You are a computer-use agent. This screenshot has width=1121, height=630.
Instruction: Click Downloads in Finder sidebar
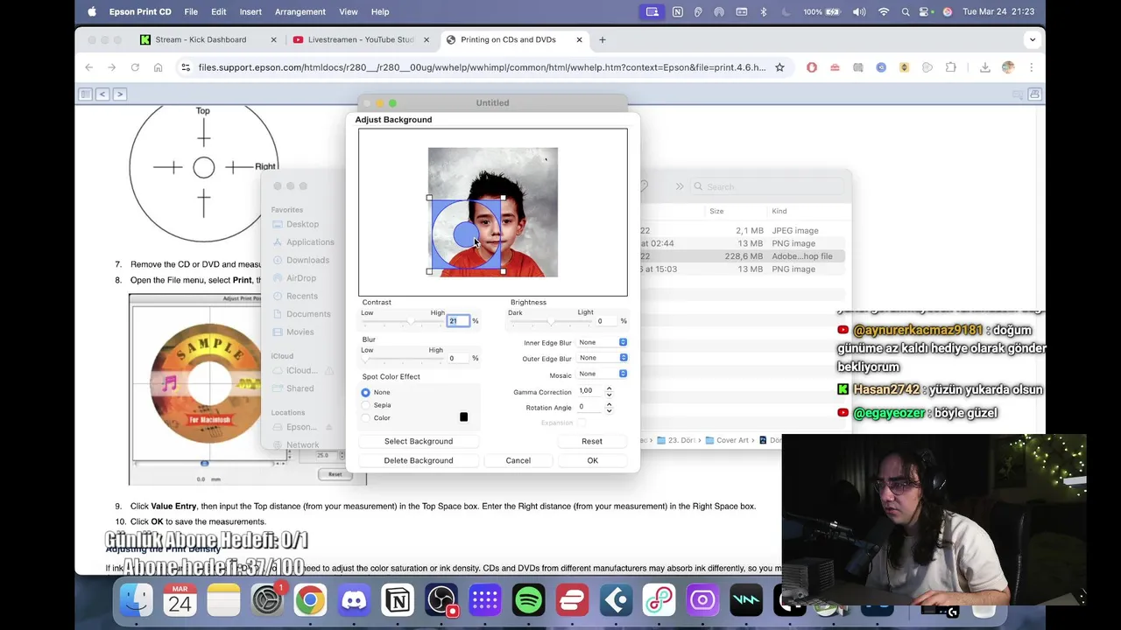(x=307, y=260)
